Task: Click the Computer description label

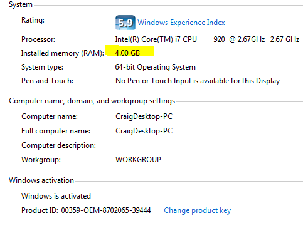Action: pos(58,145)
